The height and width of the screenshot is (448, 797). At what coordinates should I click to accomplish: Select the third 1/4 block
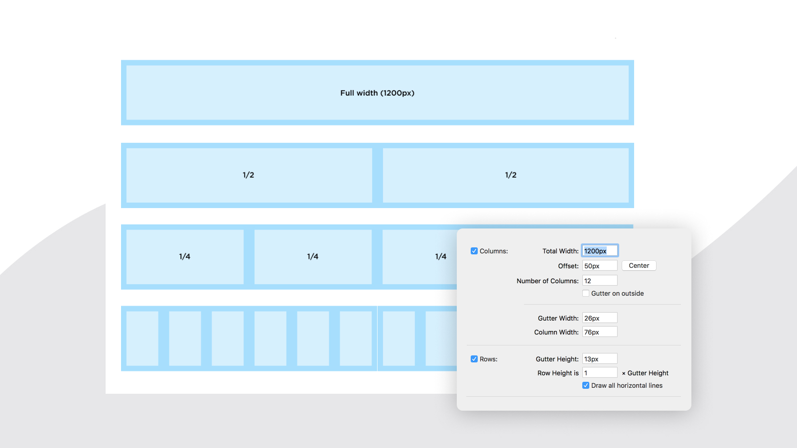(x=420, y=257)
